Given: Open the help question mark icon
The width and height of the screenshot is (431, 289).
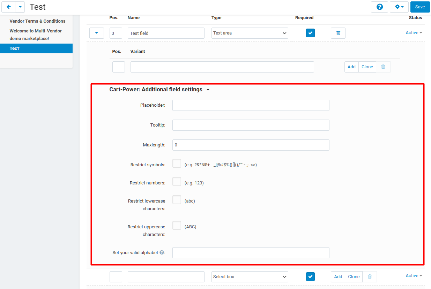Looking at the screenshot, I should [x=379, y=7].
